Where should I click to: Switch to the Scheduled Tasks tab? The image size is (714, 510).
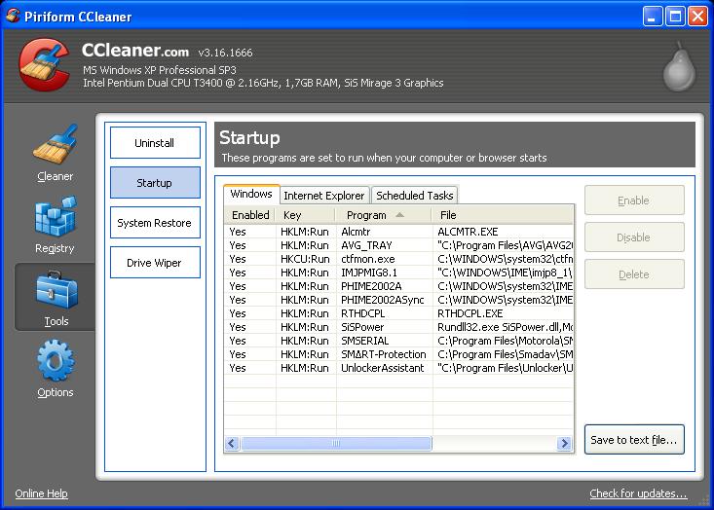(414, 196)
